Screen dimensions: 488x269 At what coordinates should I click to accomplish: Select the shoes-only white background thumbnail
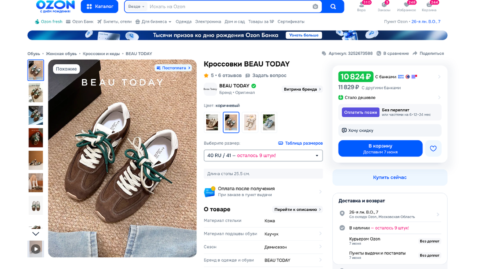pyautogui.click(x=36, y=205)
